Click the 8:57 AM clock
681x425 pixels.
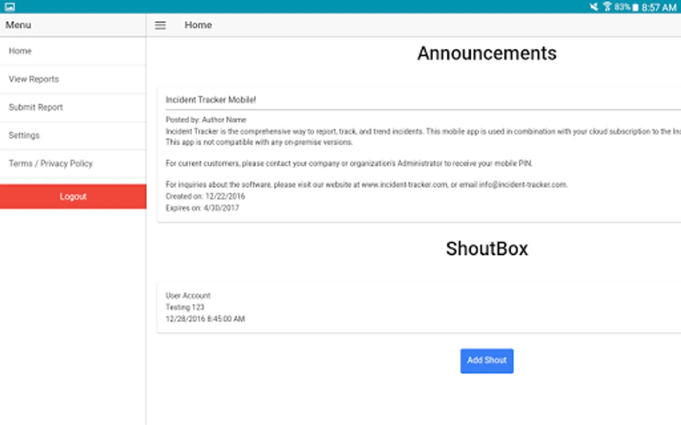click(x=659, y=7)
